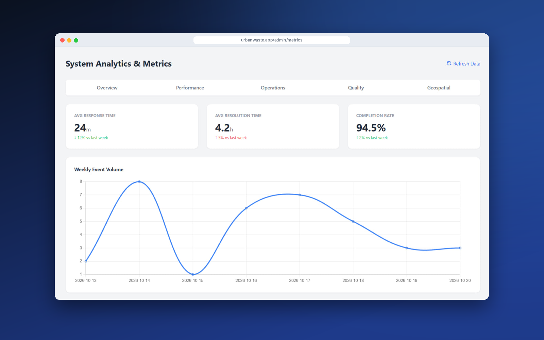Click the refresh arrows icon
The height and width of the screenshot is (340, 544).
(449, 63)
